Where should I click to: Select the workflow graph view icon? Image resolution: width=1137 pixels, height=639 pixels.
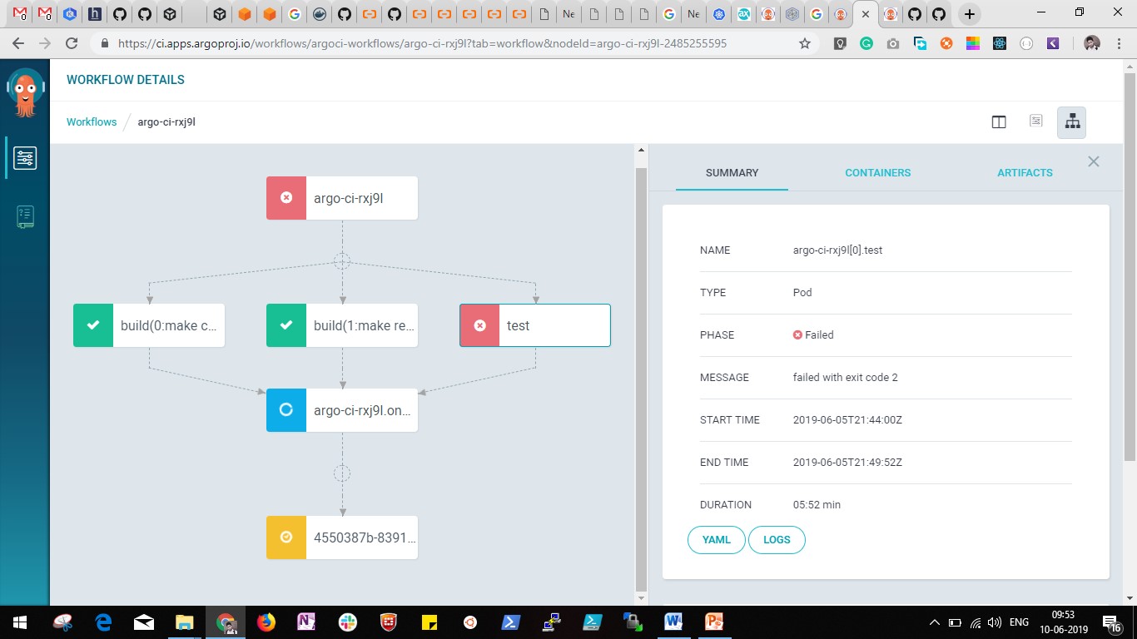1071,121
